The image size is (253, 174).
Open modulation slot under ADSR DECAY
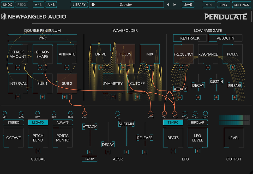pos(108,152)
